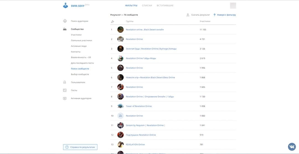The width and height of the screenshot is (299, 154).
Task: Click the download icon beside Скачать результат
Action: point(188,15)
